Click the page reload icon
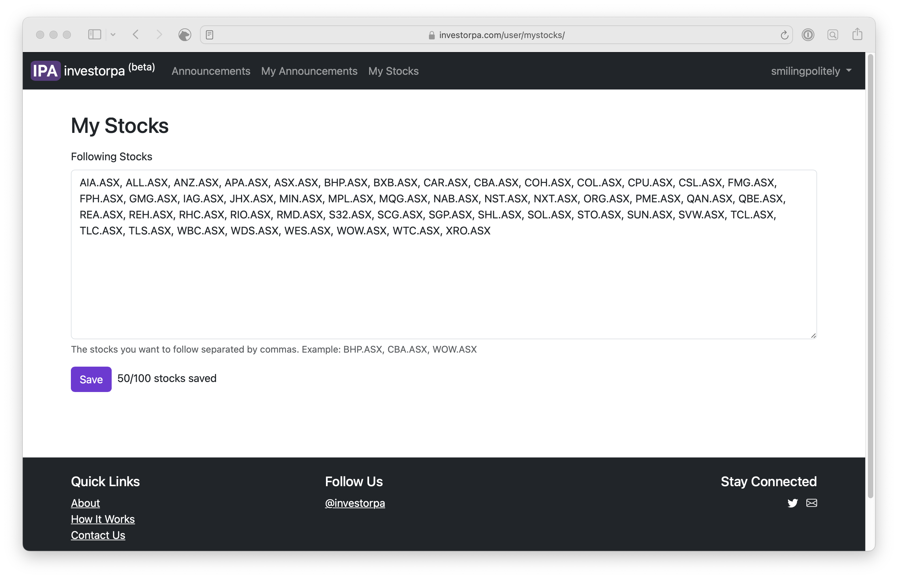The height and width of the screenshot is (579, 898). coord(784,35)
